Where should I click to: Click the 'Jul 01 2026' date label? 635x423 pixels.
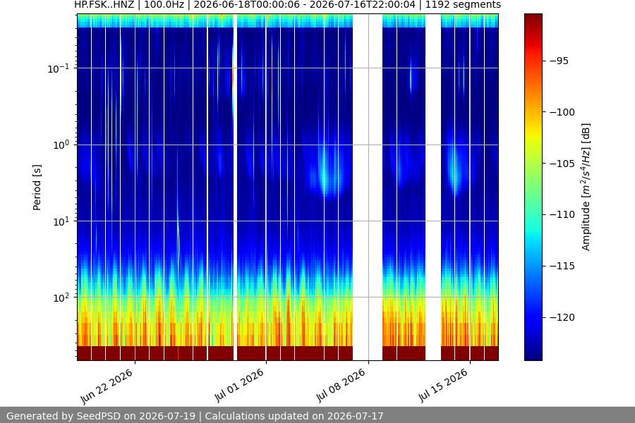[x=239, y=386]
